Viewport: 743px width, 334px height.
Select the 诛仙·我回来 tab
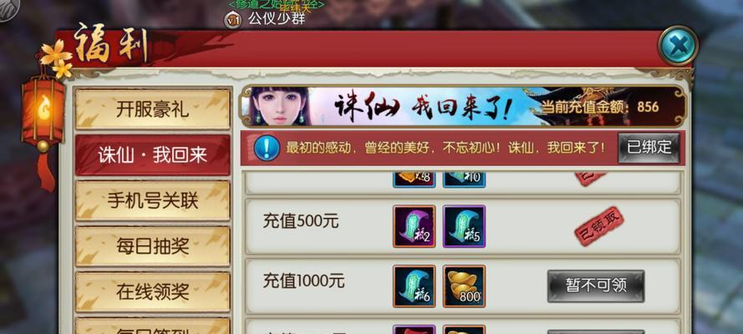point(153,154)
